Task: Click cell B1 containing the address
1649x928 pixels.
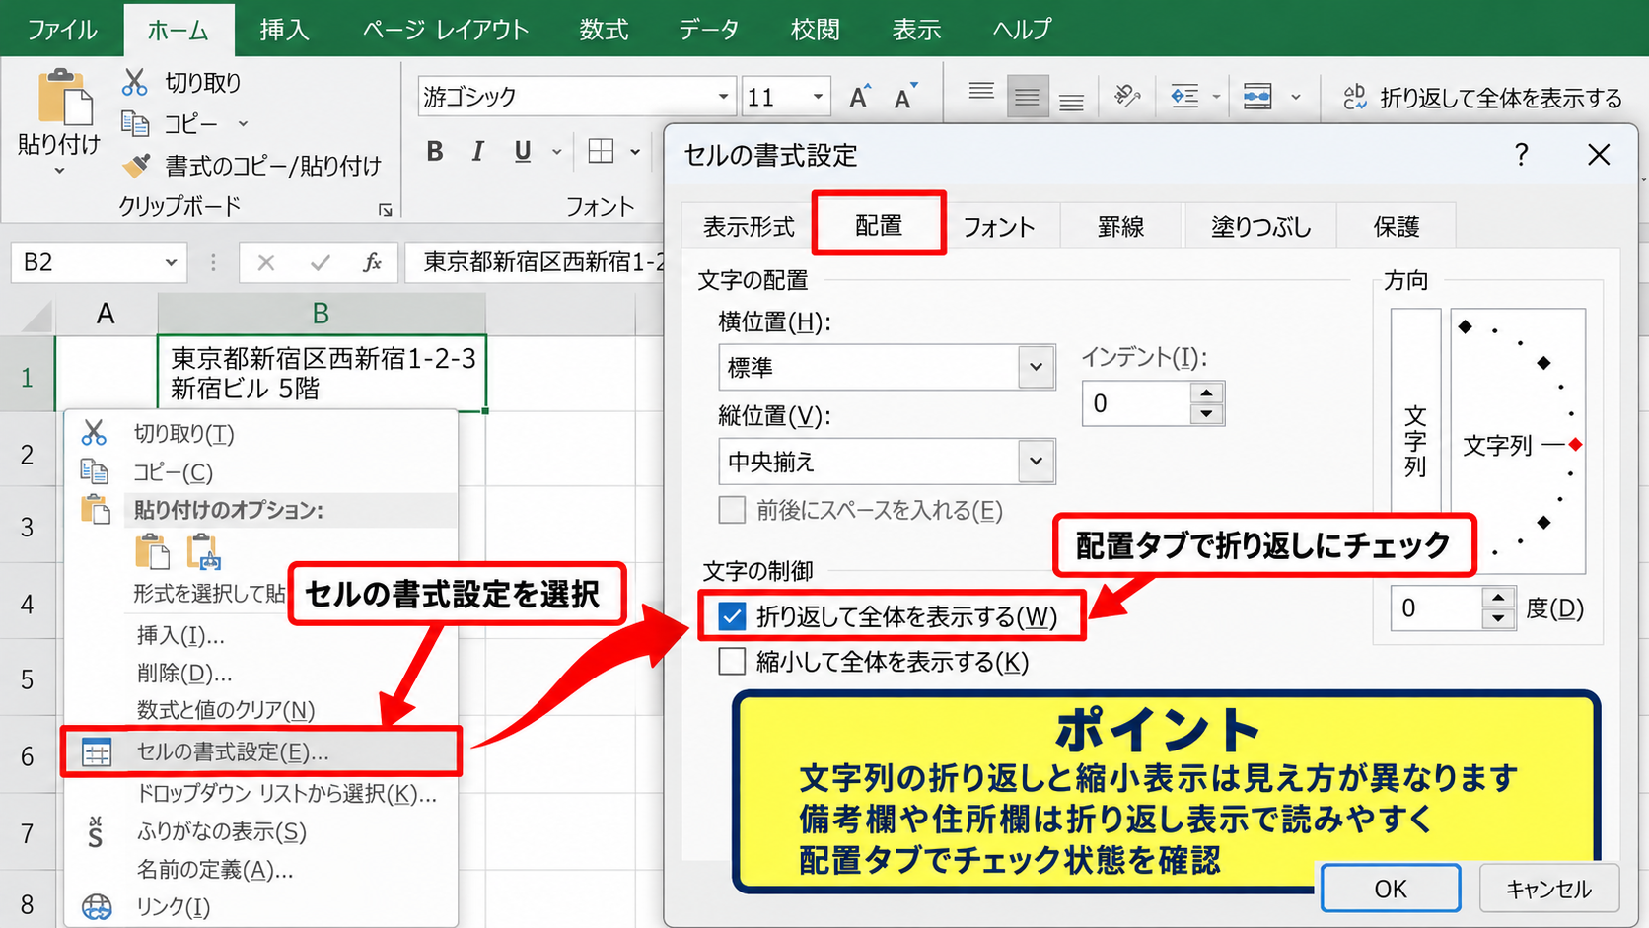Action: coord(322,373)
